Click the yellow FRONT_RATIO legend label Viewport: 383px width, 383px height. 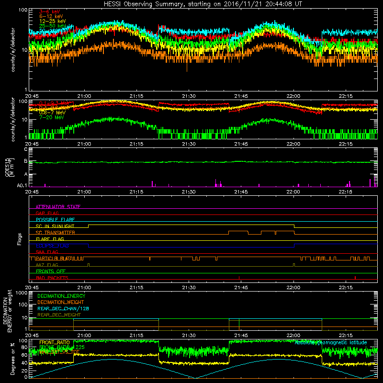[55, 342]
